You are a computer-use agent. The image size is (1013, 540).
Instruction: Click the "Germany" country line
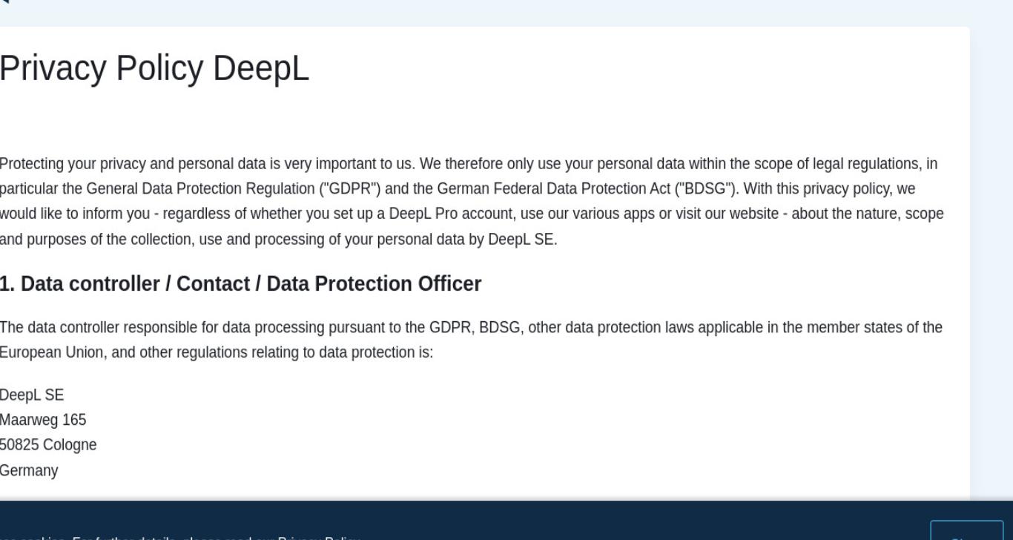tap(29, 470)
